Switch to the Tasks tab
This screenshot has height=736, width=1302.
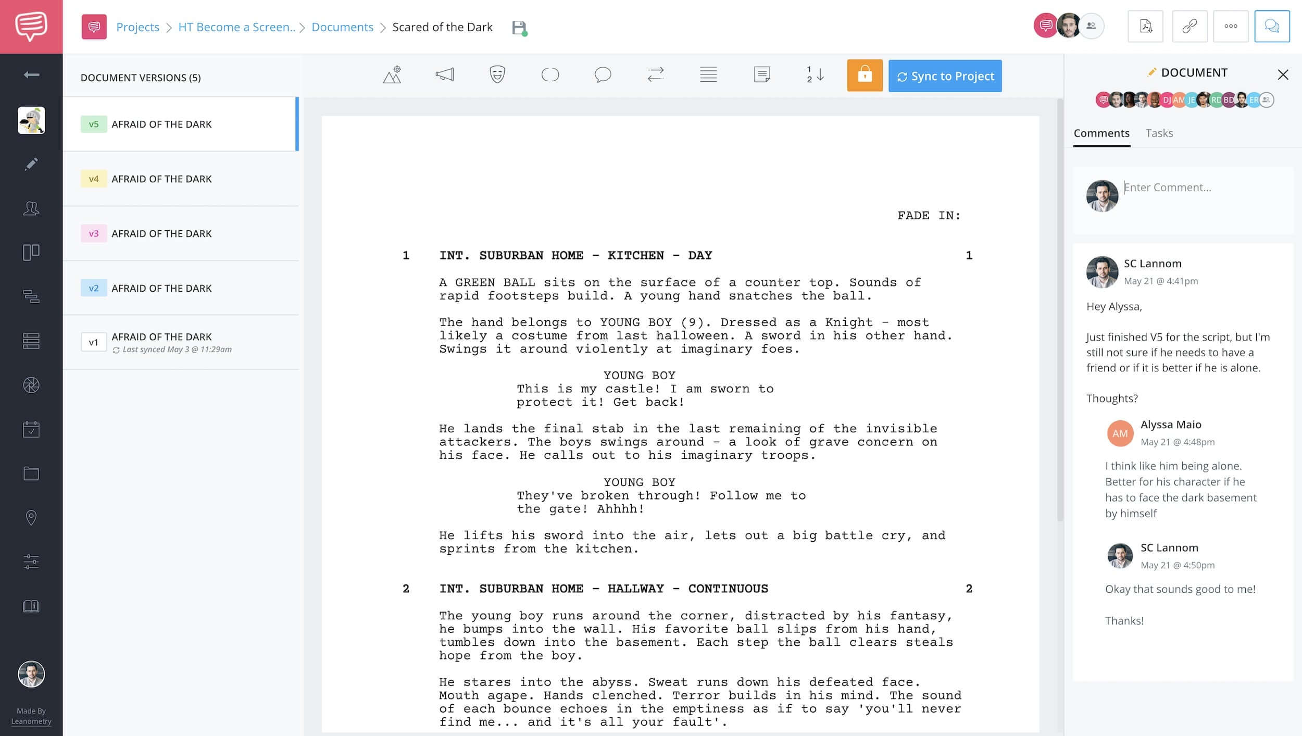click(1159, 132)
